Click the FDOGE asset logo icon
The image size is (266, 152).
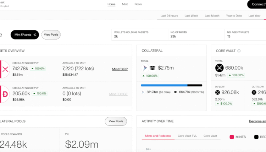(5, 93)
